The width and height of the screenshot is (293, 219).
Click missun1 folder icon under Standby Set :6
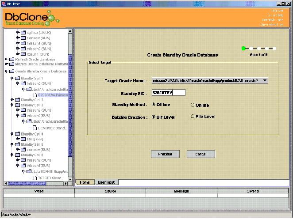pyautogui.click(x=23, y=166)
